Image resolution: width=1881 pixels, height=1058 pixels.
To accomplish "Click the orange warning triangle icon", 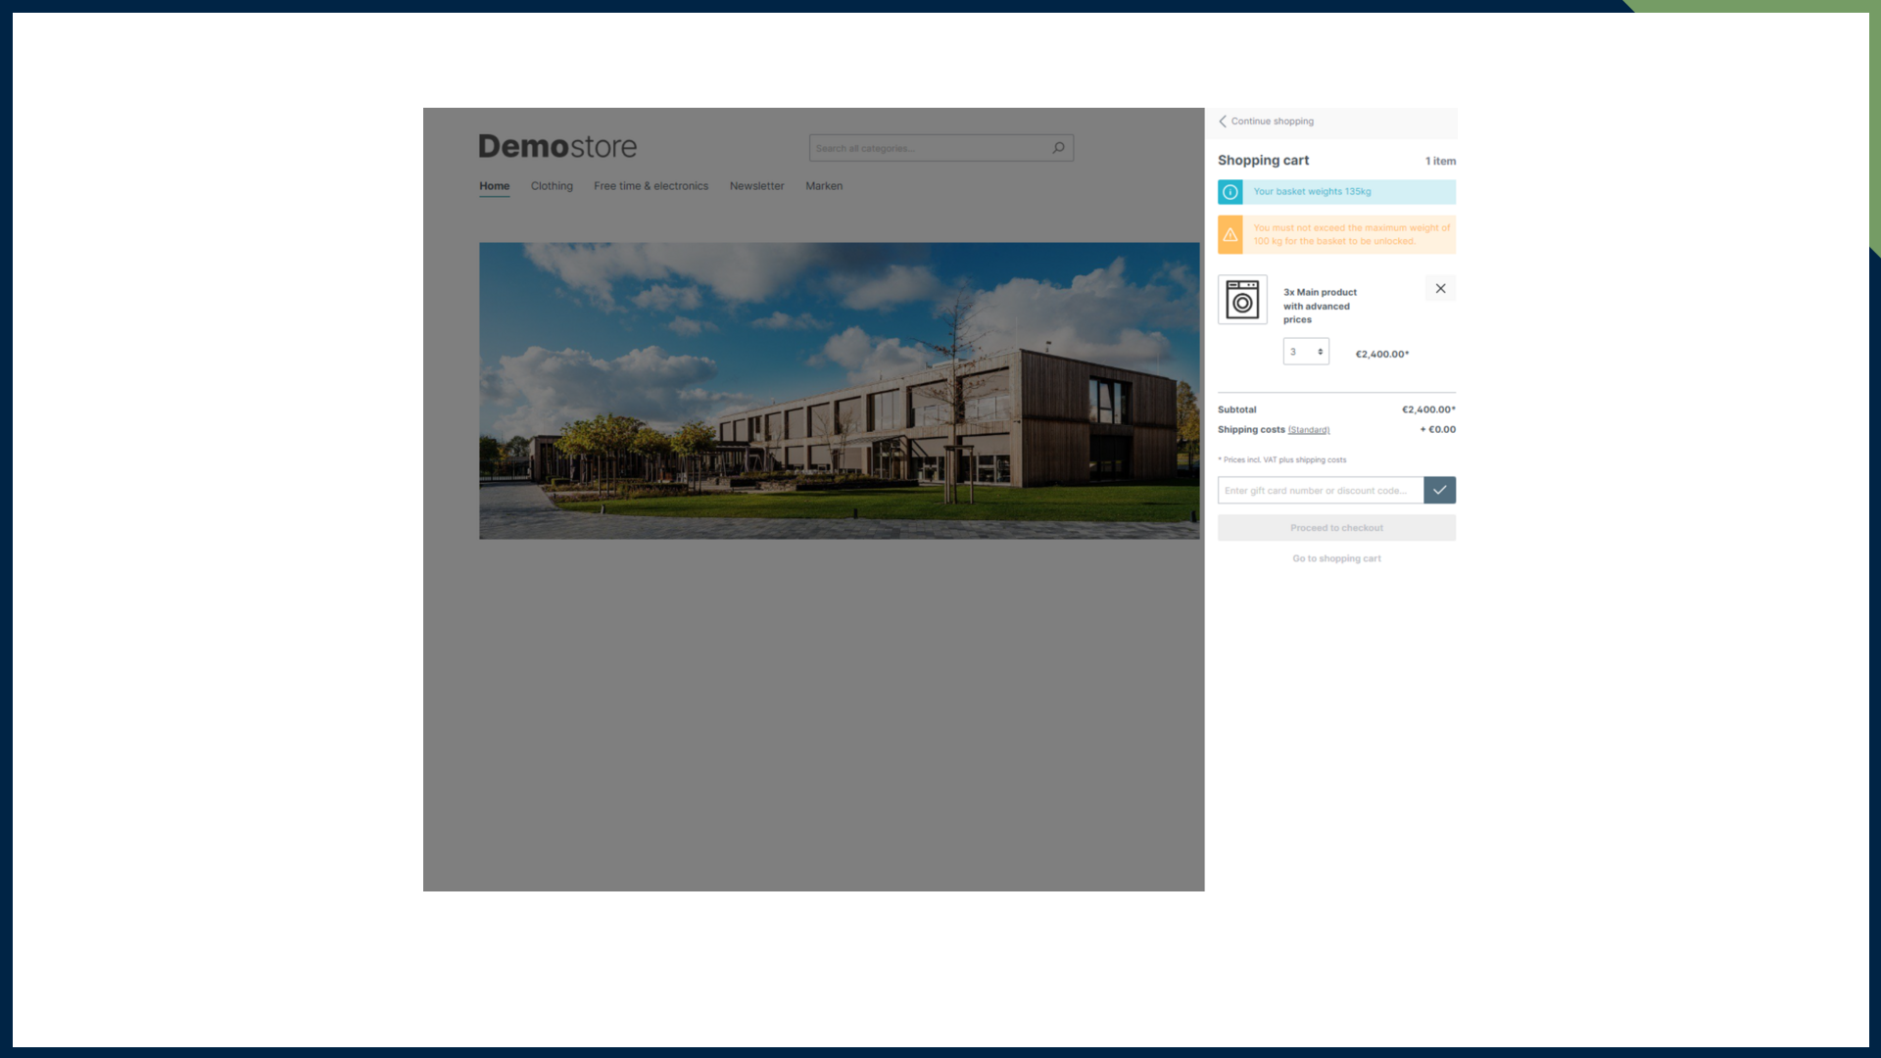I will 1230,235.
